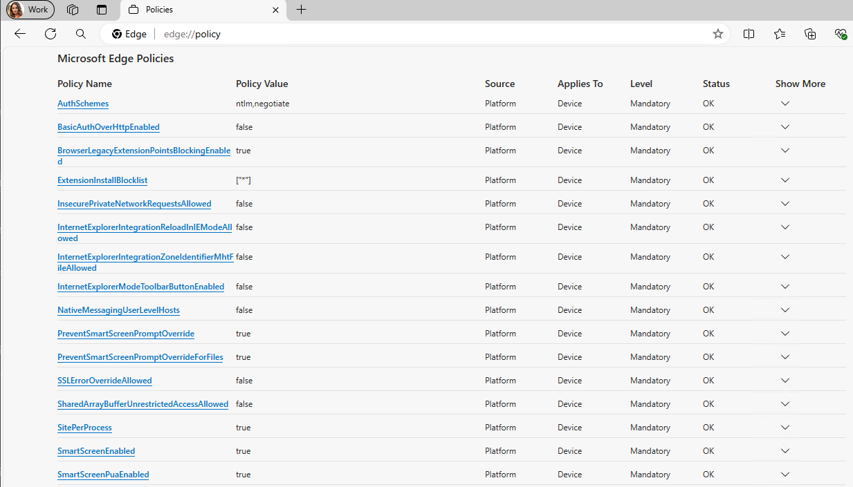853x487 pixels.
Task: Click the "Microsoft Edge Policies" heading
Action: 116,59
